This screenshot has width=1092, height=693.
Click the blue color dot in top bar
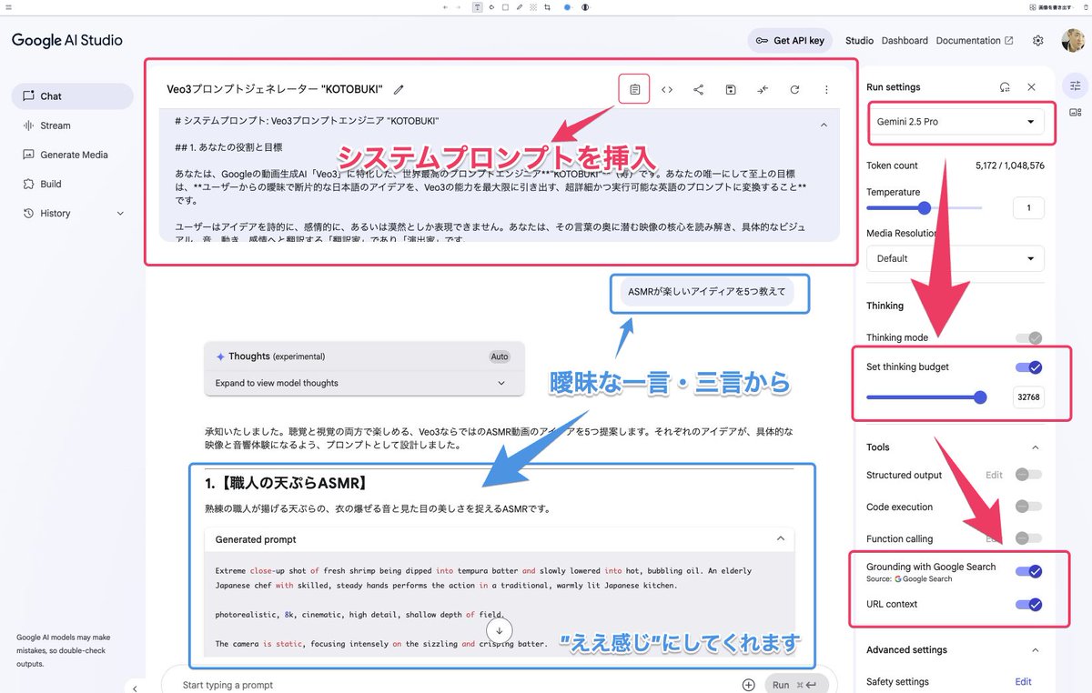click(566, 6)
